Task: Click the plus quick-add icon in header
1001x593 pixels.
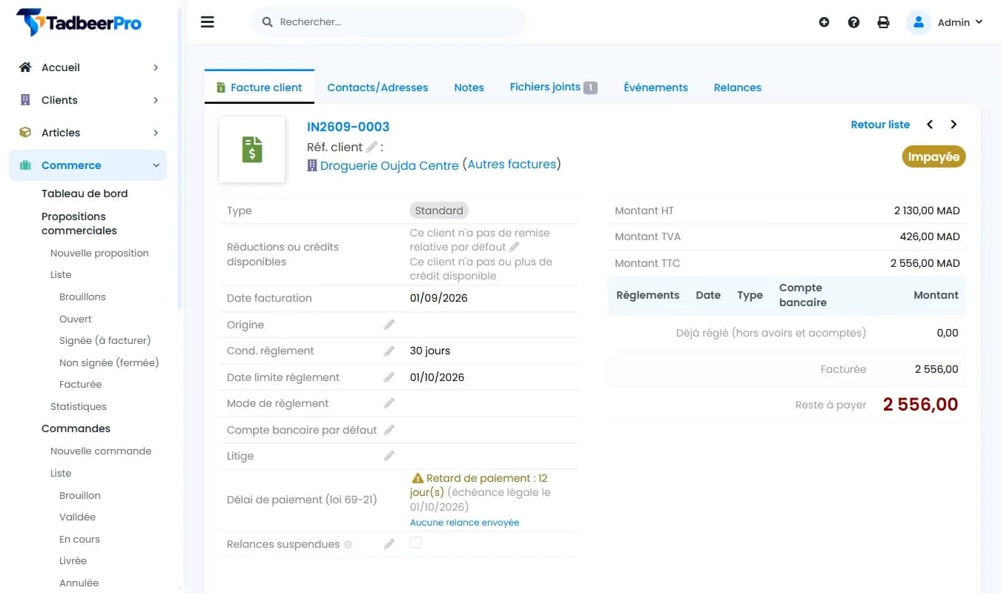Action: [x=824, y=22]
